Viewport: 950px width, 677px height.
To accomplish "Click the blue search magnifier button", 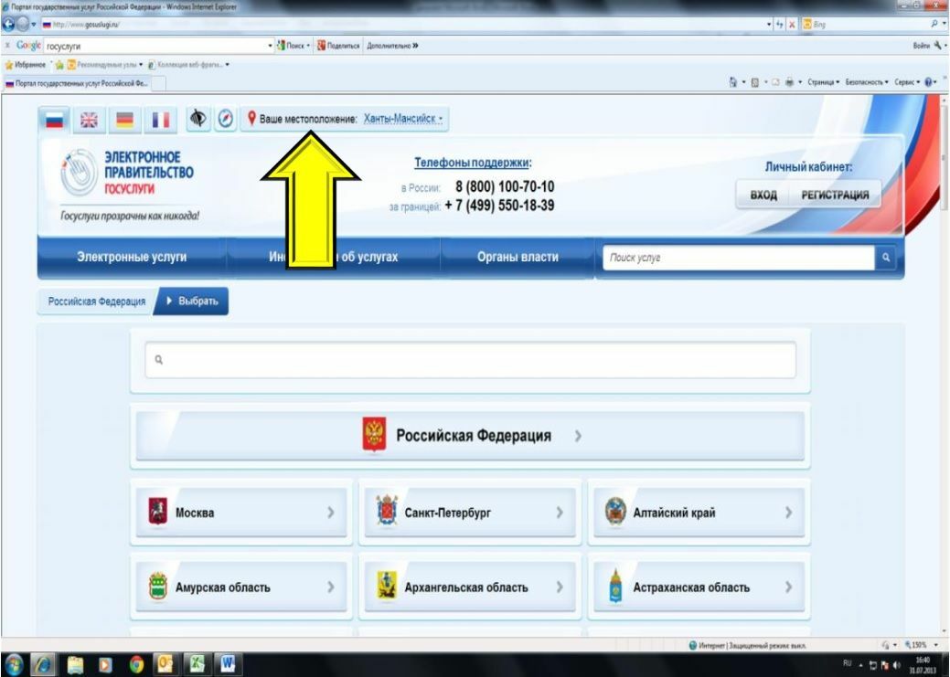I will [x=886, y=258].
